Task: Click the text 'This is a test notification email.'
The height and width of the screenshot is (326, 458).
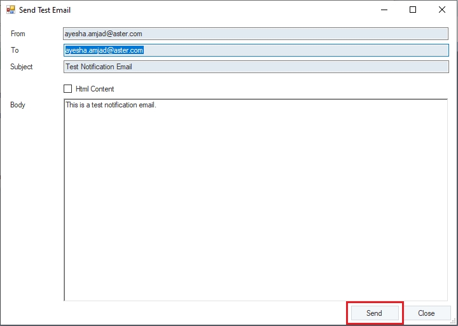Action: (x=111, y=105)
